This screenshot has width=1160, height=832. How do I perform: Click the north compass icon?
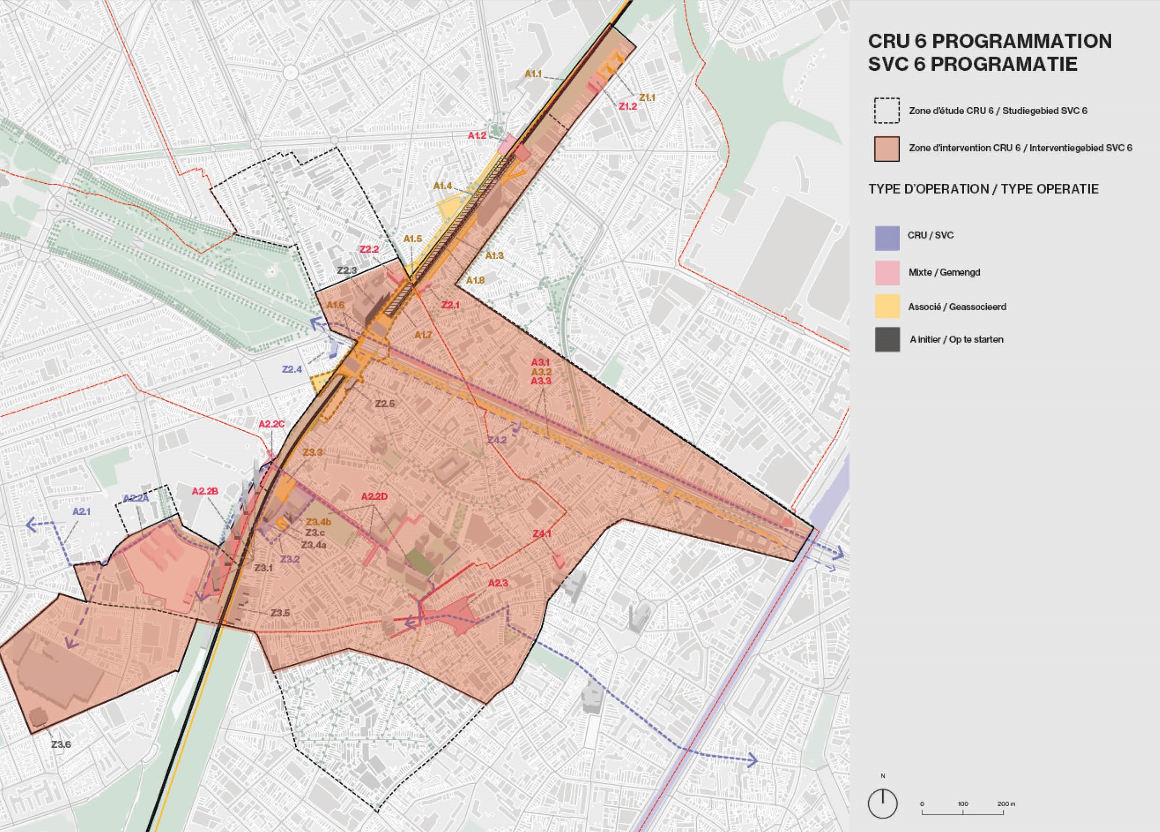pyautogui.click(x=883, y=803)
